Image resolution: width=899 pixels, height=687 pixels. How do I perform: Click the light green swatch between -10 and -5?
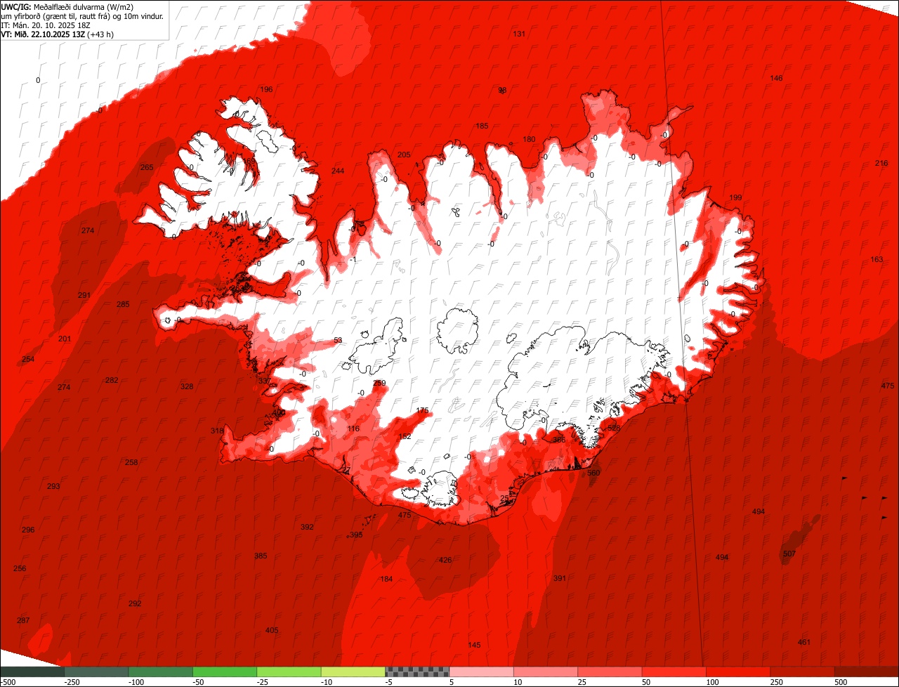pos(353,672)
